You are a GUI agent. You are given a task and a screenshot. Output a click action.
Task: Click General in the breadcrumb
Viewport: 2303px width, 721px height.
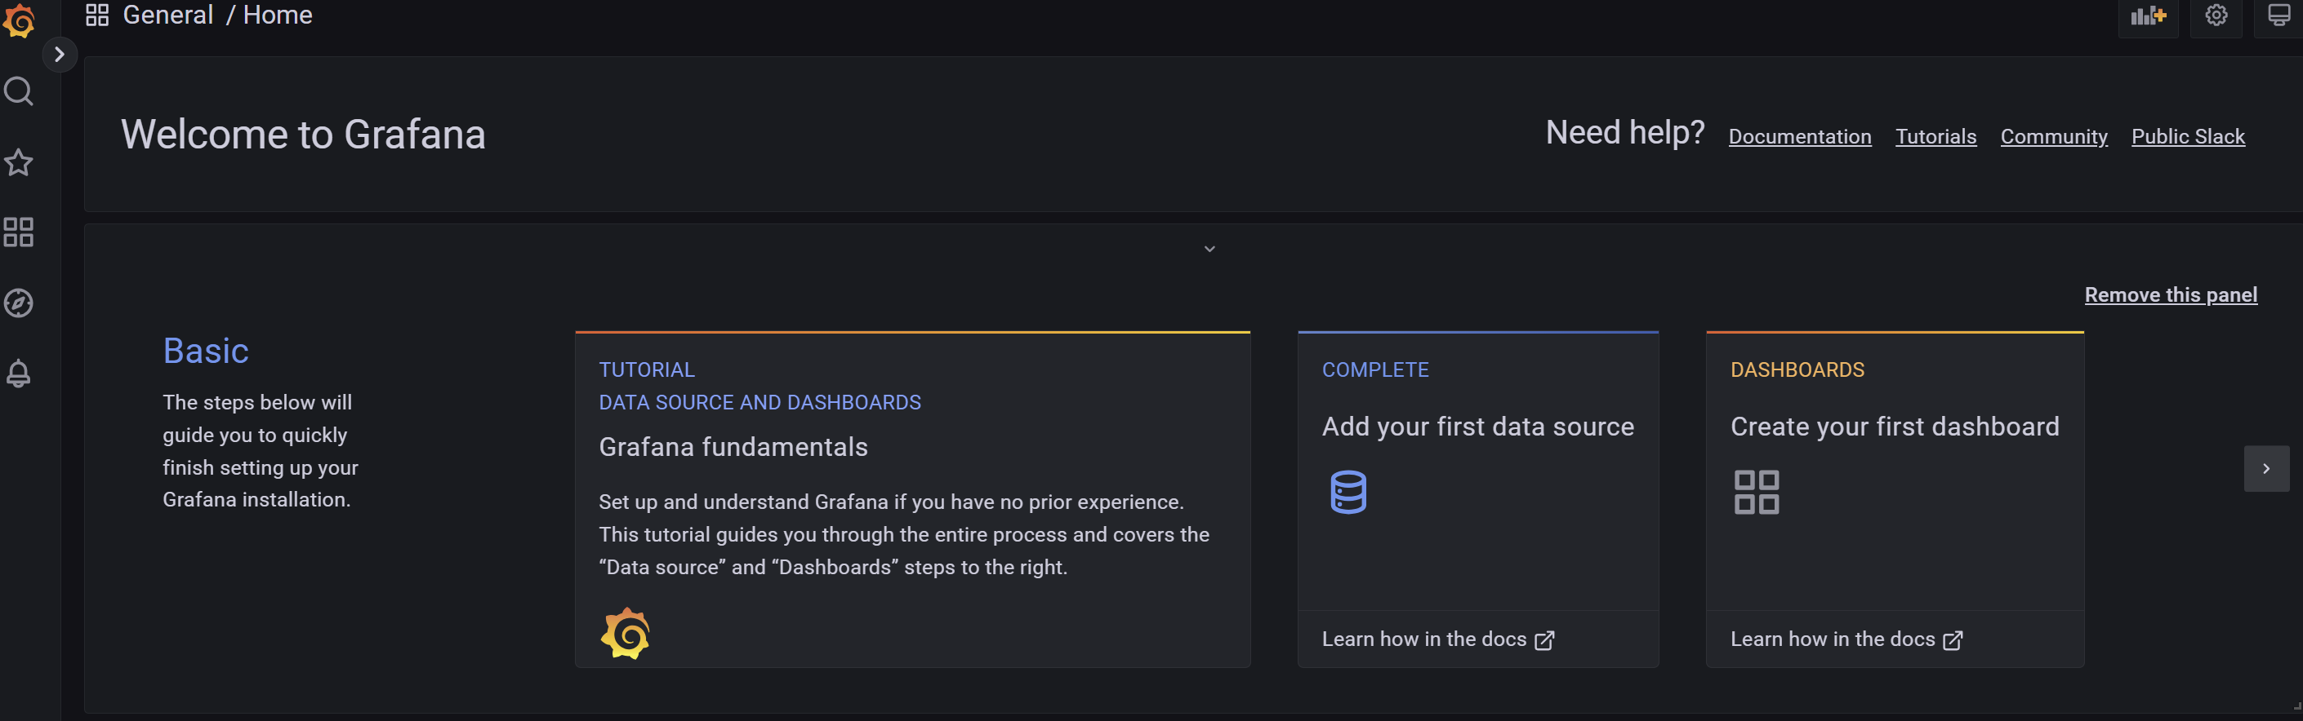[167, 15]
